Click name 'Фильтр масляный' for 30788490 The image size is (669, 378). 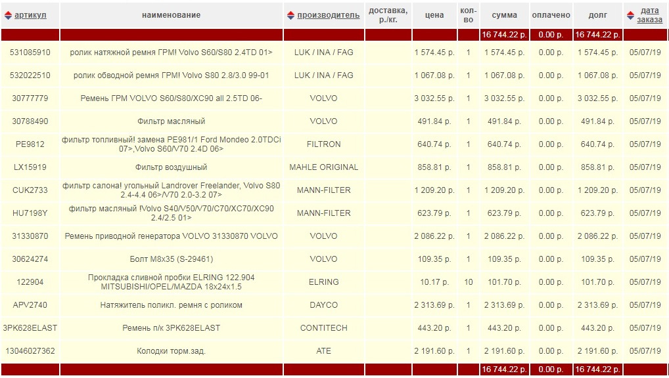point(171,121)
